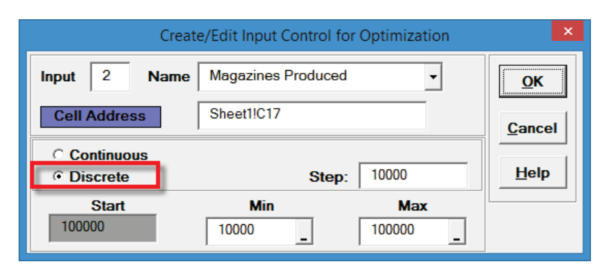Viewport: 613px width, 275px height.
Task: Click the Input number field
Action: pyautogui.click(x=110, y=76)
